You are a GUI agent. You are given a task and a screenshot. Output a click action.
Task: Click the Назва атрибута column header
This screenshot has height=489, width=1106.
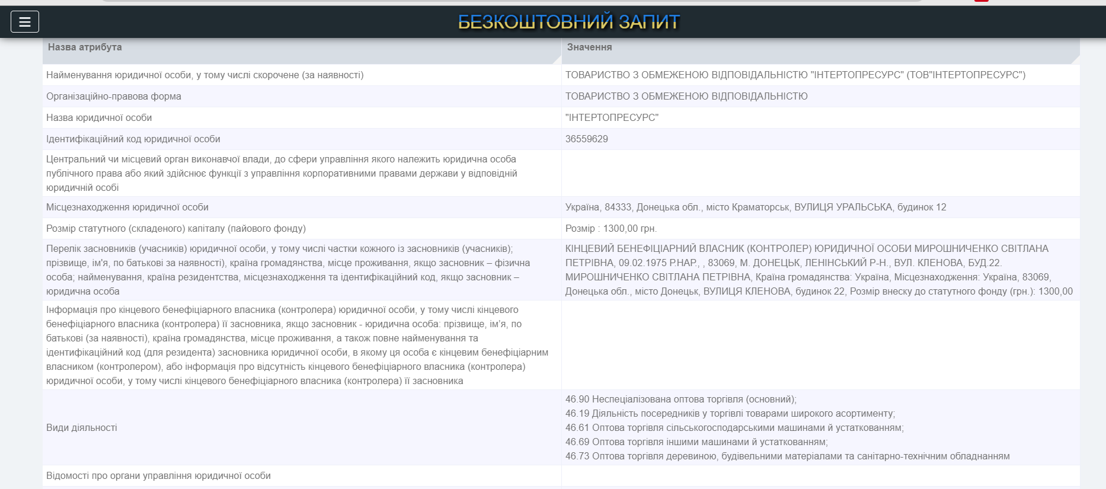click(x=85, y=47)
